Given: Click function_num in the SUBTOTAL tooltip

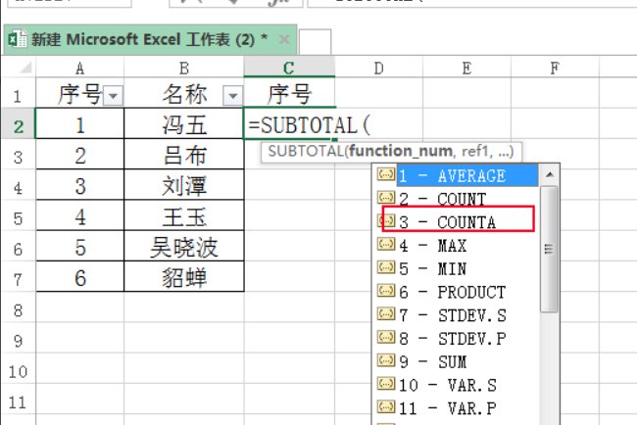Looking at the screenshot, I should click(x=401, y=151).
